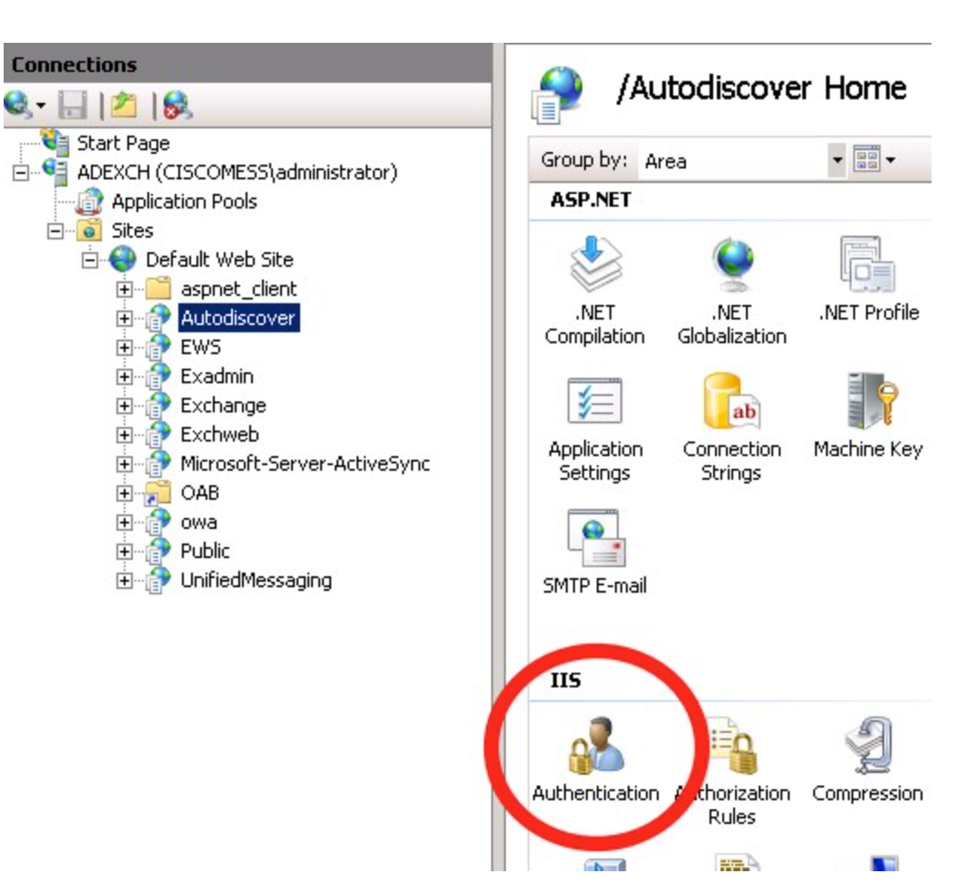Collapse the Default Web Site node
The width and height of the screenshot is (957, 894).
pos(90,260)
